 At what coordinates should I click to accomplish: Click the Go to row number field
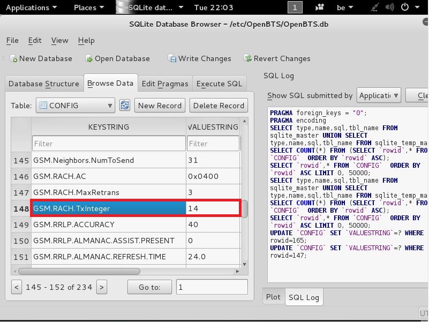pos(212,287)
